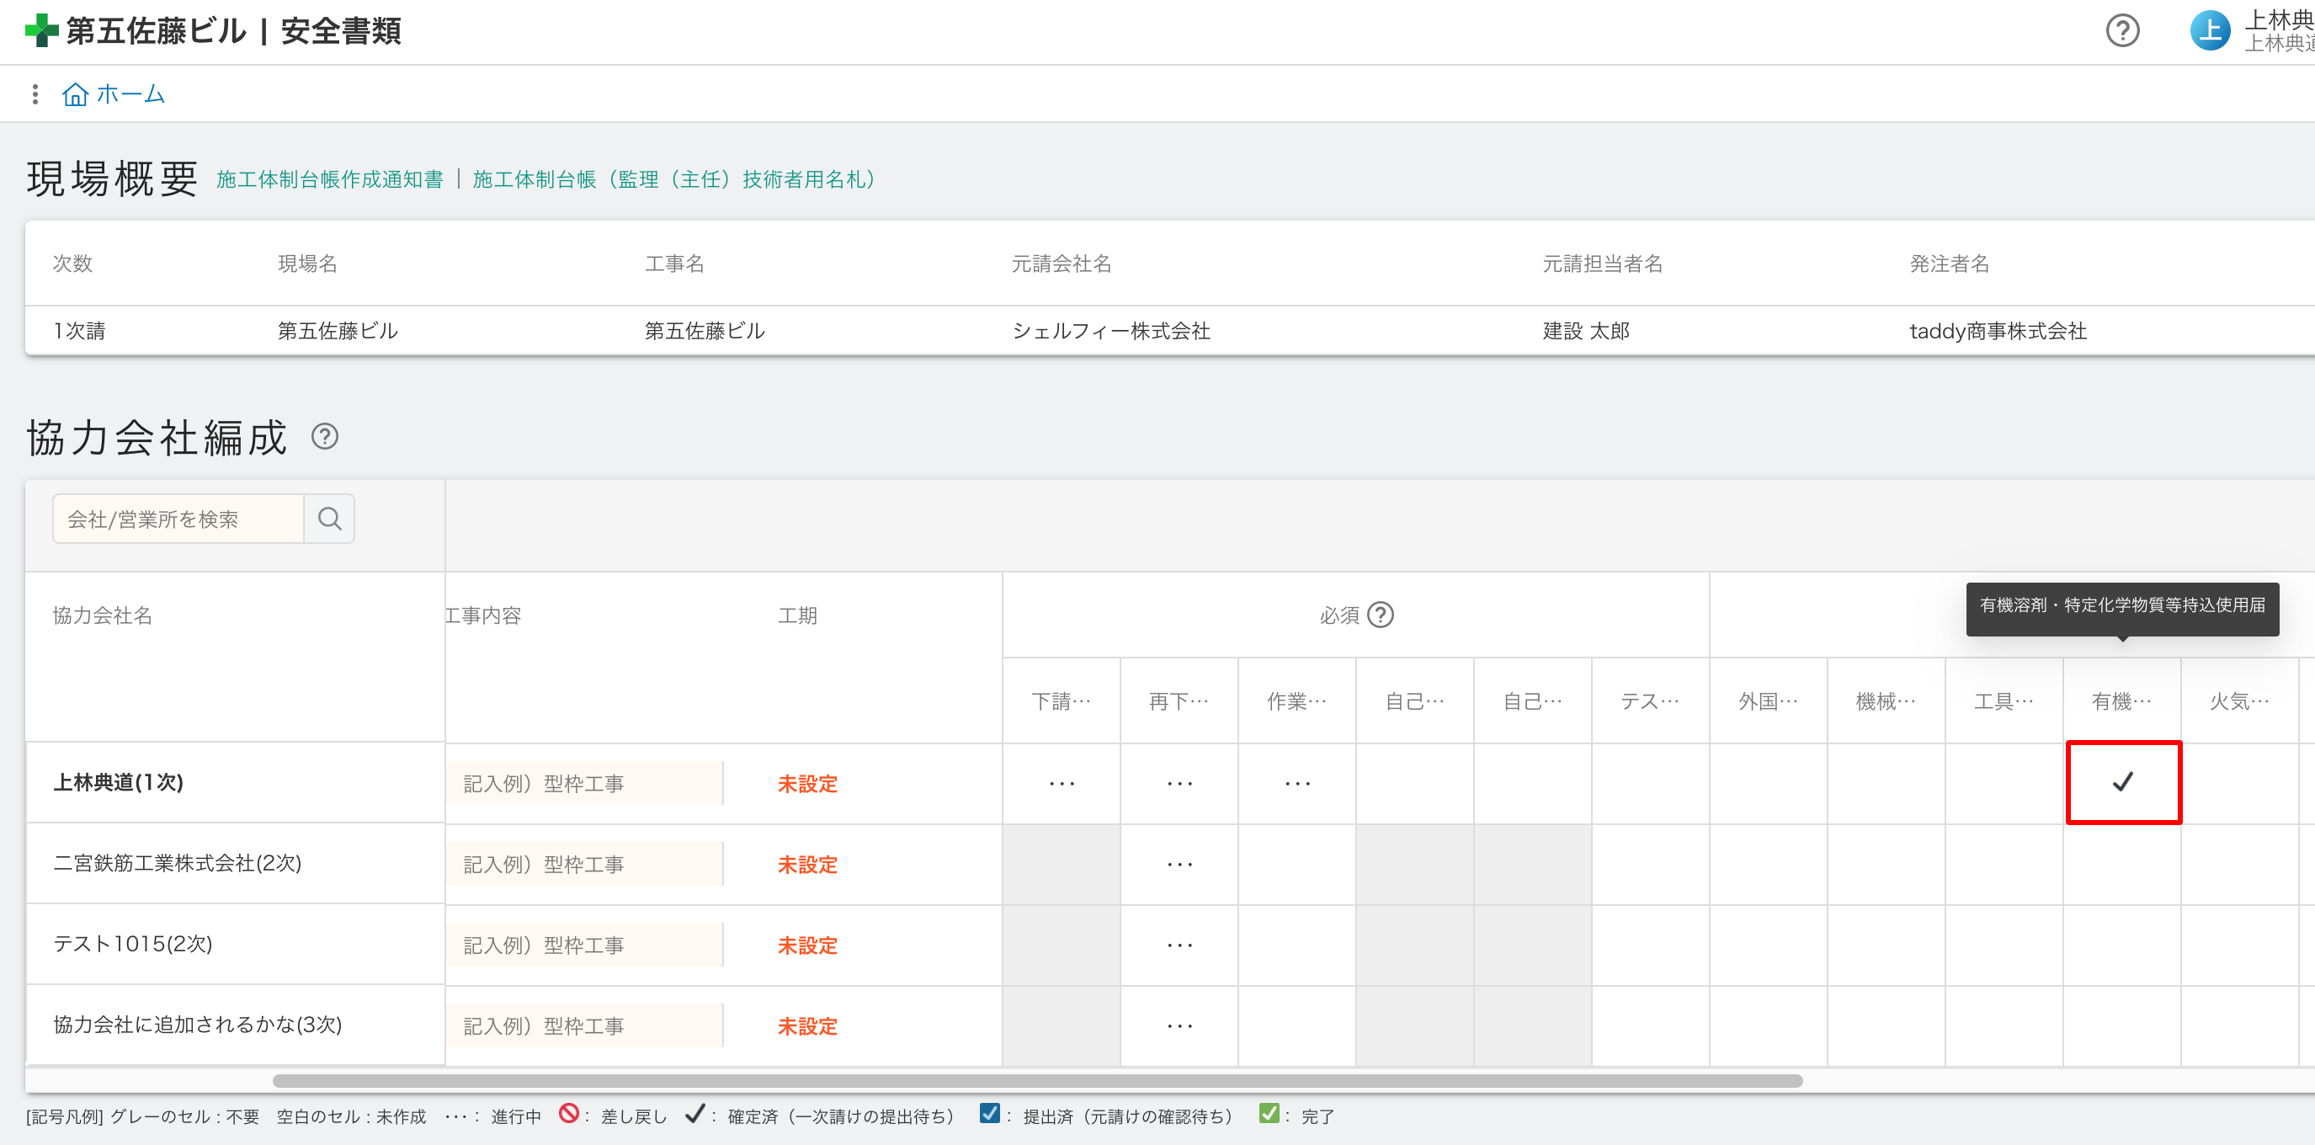Select 協力会社に追加されるかな(3次) company row
The image size is (2315, 1145).
[x=198, y=1025]
